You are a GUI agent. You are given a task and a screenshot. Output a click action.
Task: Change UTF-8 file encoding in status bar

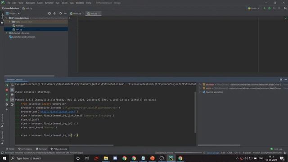click(x=237, y=153)
